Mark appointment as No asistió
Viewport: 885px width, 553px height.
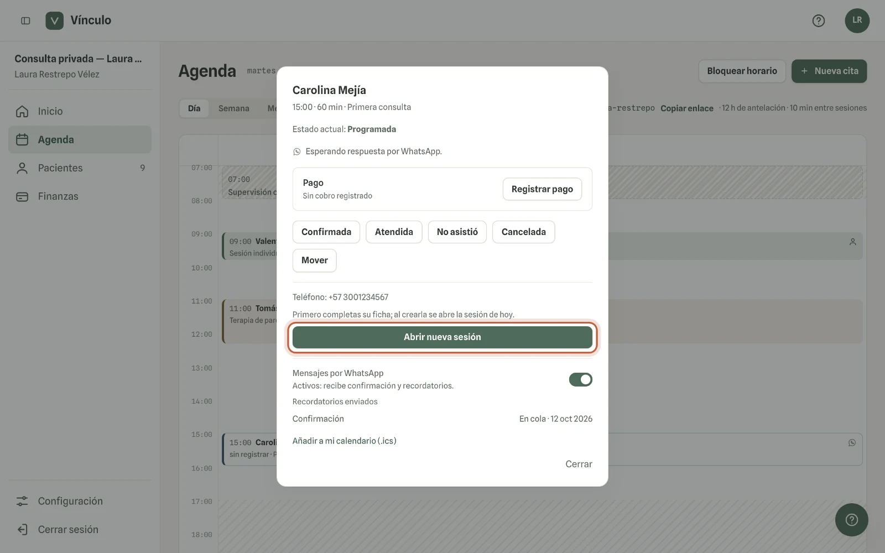457,232
